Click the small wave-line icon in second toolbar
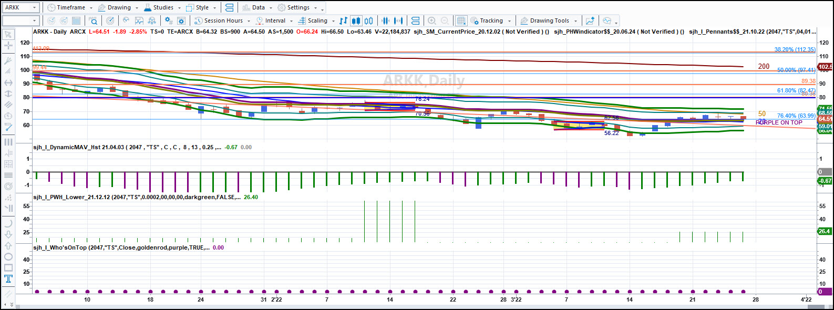 click(126, 21)
